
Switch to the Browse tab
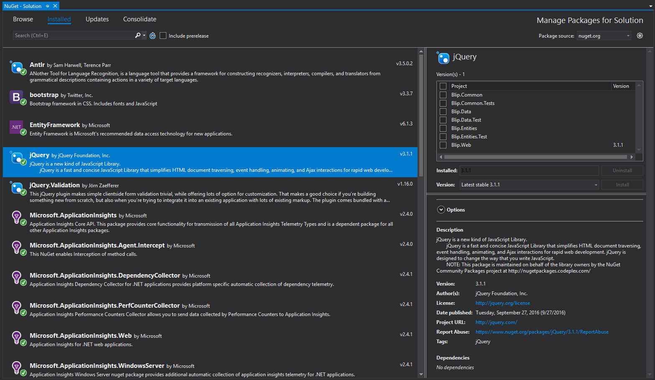tap(23, 19)
